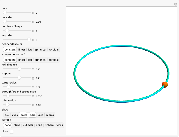Click plus icon beside tube radius

pyautogui.click(x=33, y=105)
